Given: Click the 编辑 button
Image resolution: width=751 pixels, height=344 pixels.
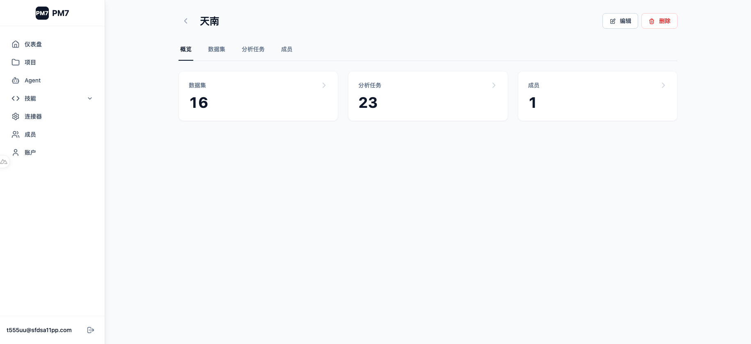Looking at the screenshot, I should pos(620,21).
